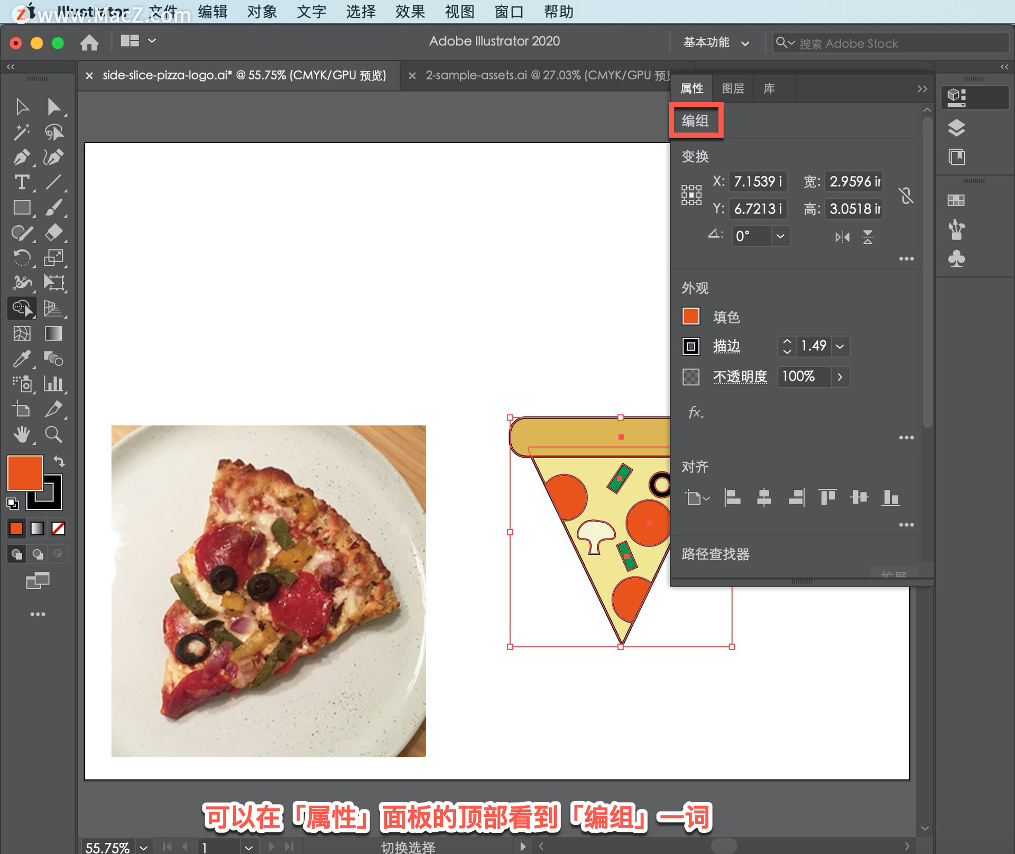
Task: Toggle constrain width and height proportions
Action: 906,196
